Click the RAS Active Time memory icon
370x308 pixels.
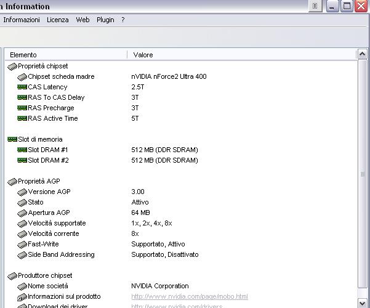click(22, 118)
